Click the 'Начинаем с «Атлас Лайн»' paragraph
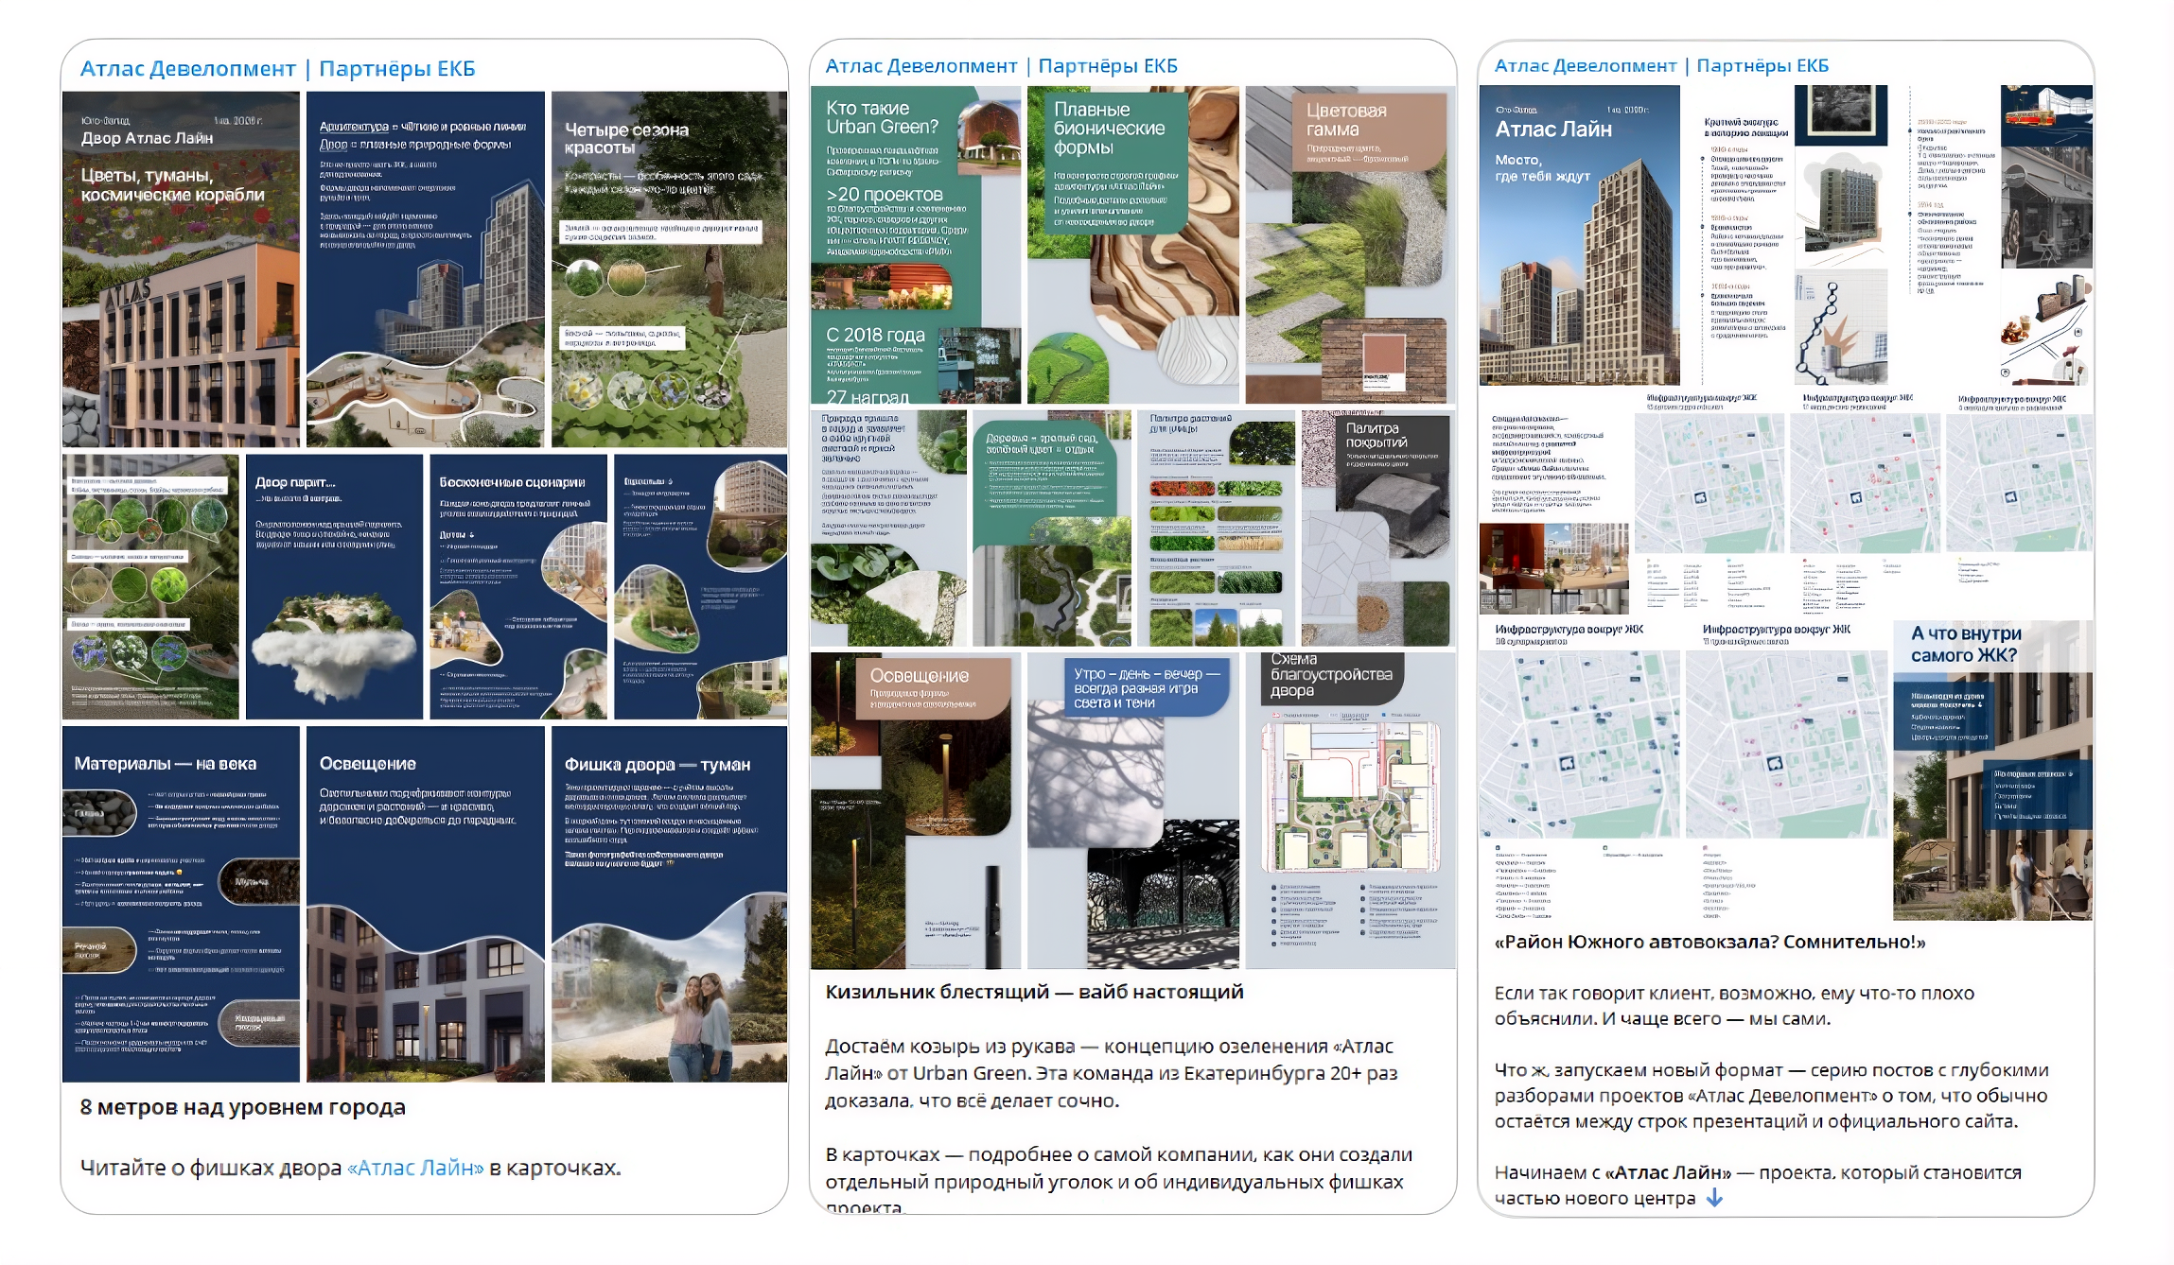This screenshot has width=2174, height=1265. pos(1758,1185)
